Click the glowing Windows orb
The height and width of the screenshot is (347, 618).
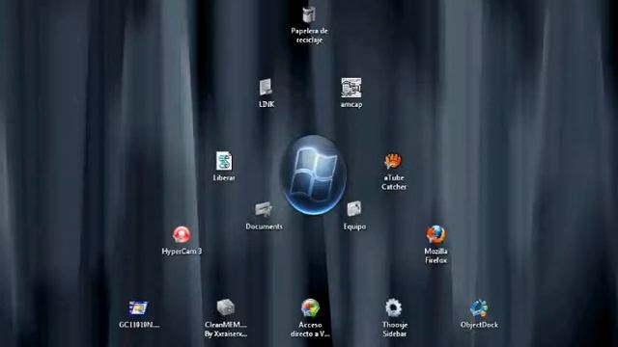click(x=313, y=174)
